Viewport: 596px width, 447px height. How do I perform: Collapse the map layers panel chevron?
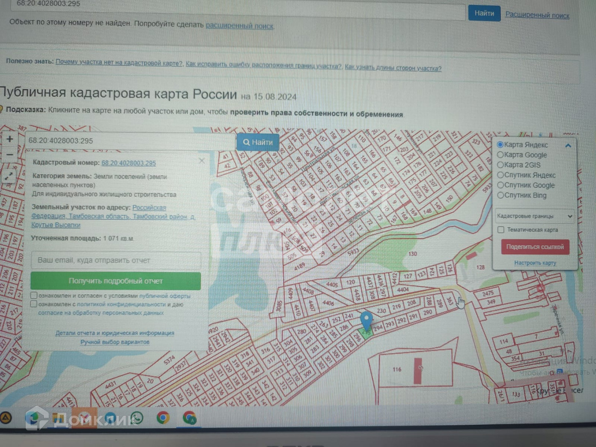[x=568, y=146]
